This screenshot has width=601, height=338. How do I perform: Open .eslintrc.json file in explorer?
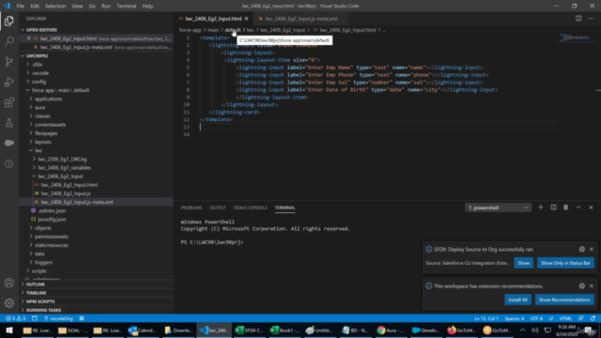coord(52,210)
